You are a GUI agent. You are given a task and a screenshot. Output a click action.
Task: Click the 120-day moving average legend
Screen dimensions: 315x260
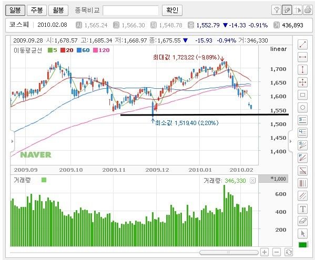point(101,50)
